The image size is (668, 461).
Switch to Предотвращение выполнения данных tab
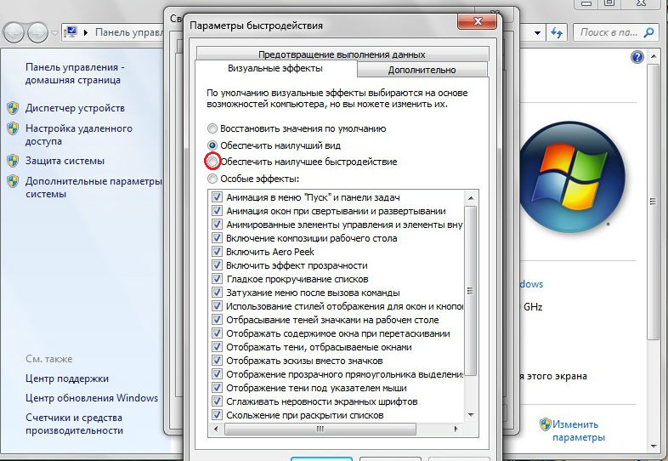pyautogui.click(x=342, y=54)
